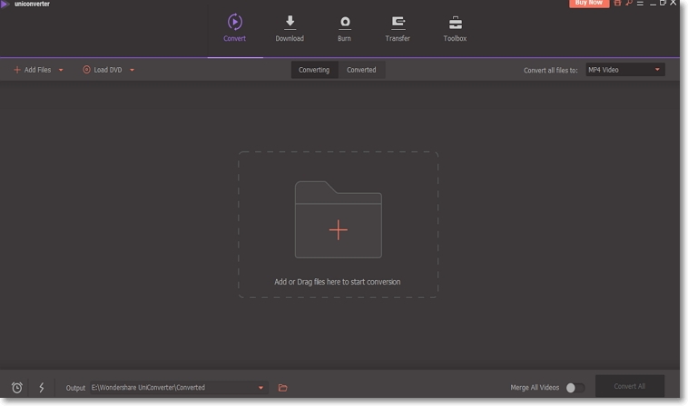Open the MP4 Video format dropdown
This screenshot has height=406, width=688.
pyautogui.click(x=624, y=70)
